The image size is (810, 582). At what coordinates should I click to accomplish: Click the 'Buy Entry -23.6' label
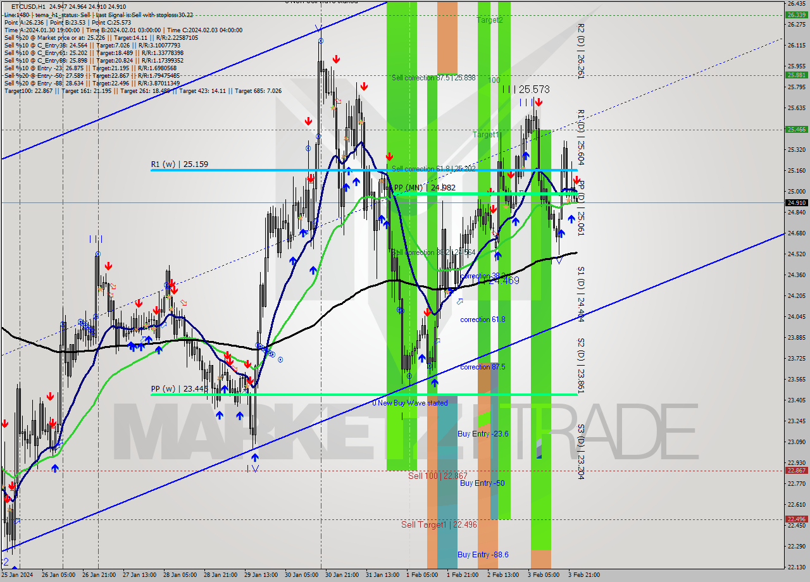483,434
